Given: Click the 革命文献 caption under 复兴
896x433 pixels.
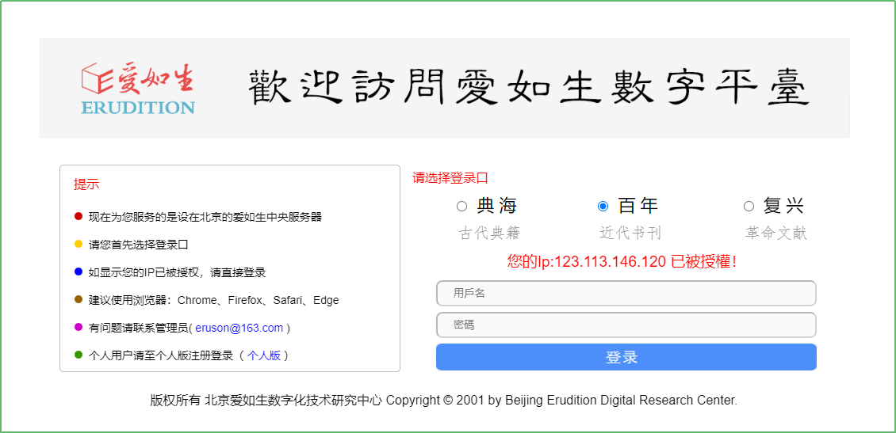Looking at the screenshot, I should [x=776, y=234].
